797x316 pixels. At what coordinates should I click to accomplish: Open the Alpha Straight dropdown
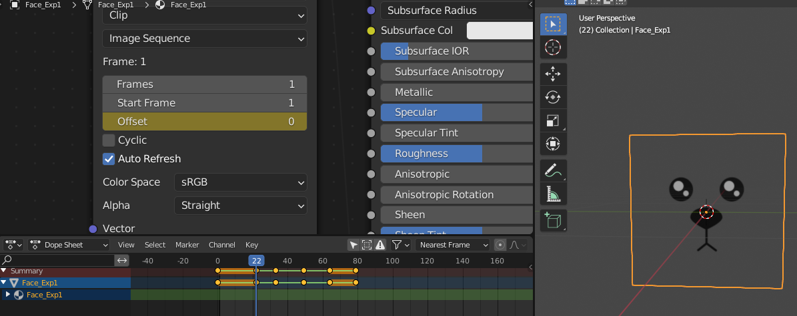pos(240,206)
